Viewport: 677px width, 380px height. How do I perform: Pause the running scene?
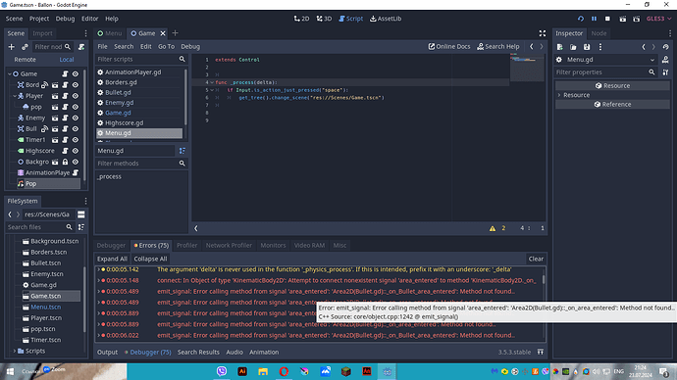595,19
